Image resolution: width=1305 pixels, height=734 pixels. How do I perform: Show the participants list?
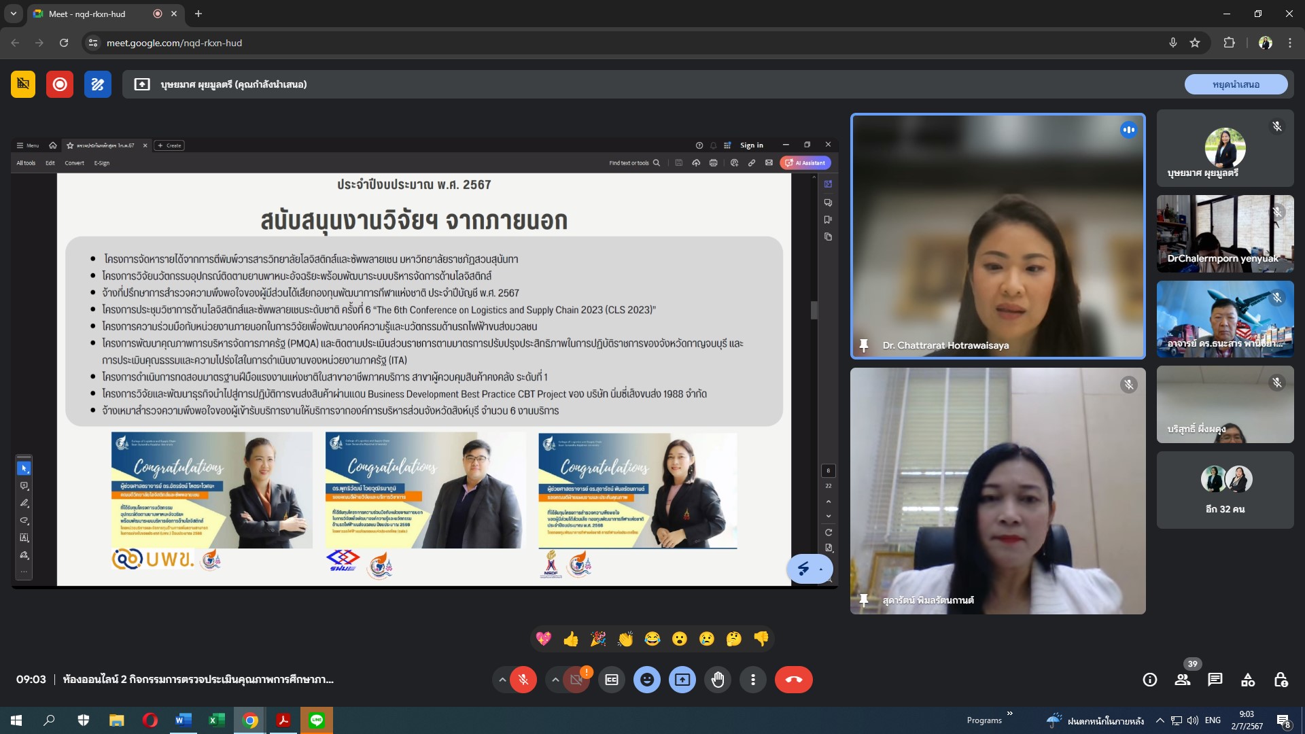[x=1183, y=680]
